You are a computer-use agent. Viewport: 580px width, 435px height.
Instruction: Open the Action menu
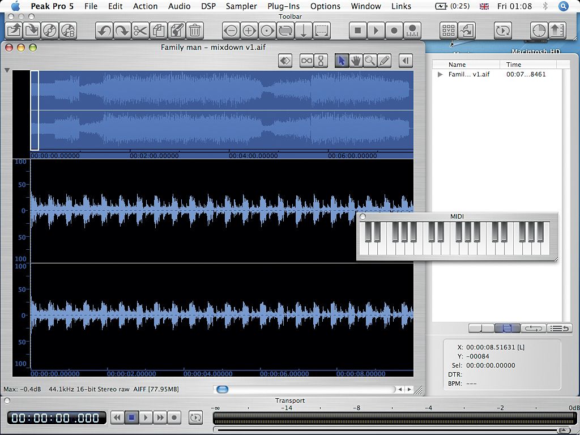click(146, 6)
